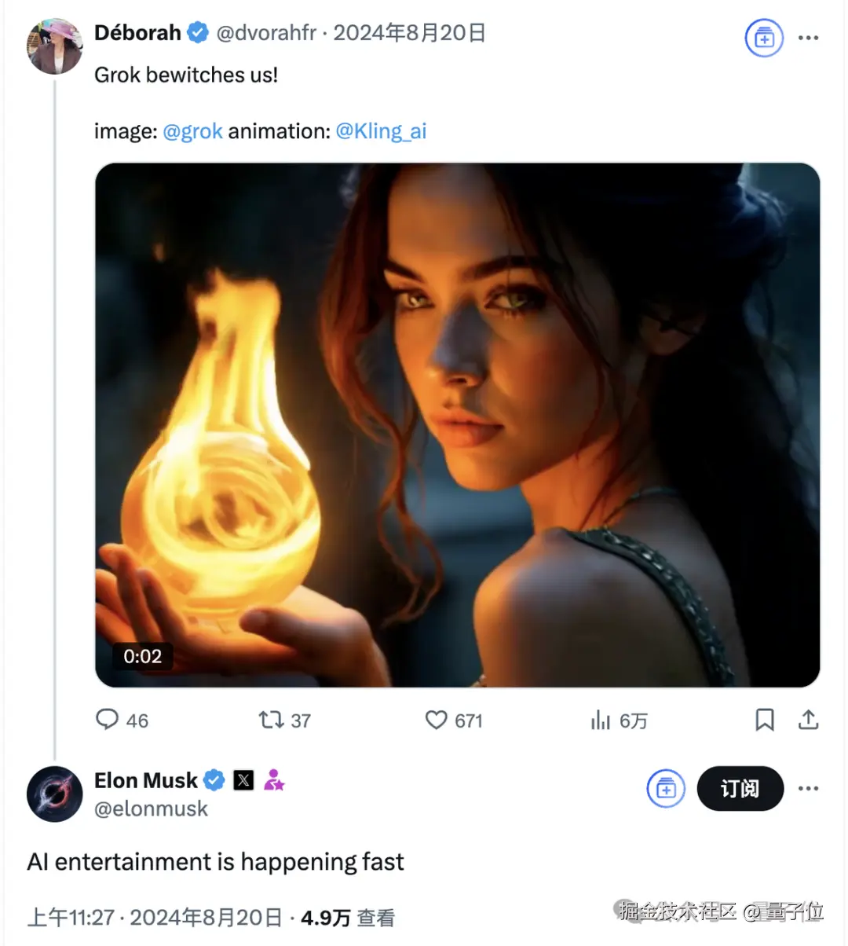This screenshot has height=946, width=848.
Task: Click the circled plus icon beside Déborah's post
Action: 764,37
